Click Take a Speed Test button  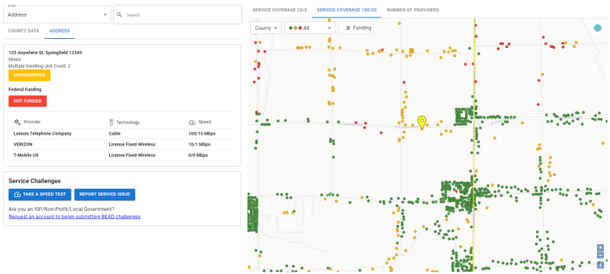click(40, 194)
